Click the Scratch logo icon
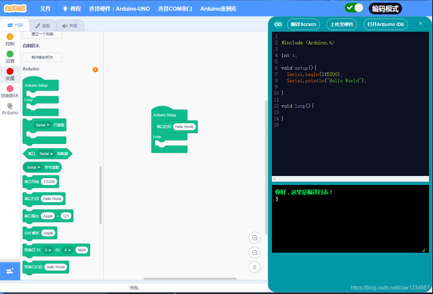The height and width of the screenshot is (294, 433). 15,8
